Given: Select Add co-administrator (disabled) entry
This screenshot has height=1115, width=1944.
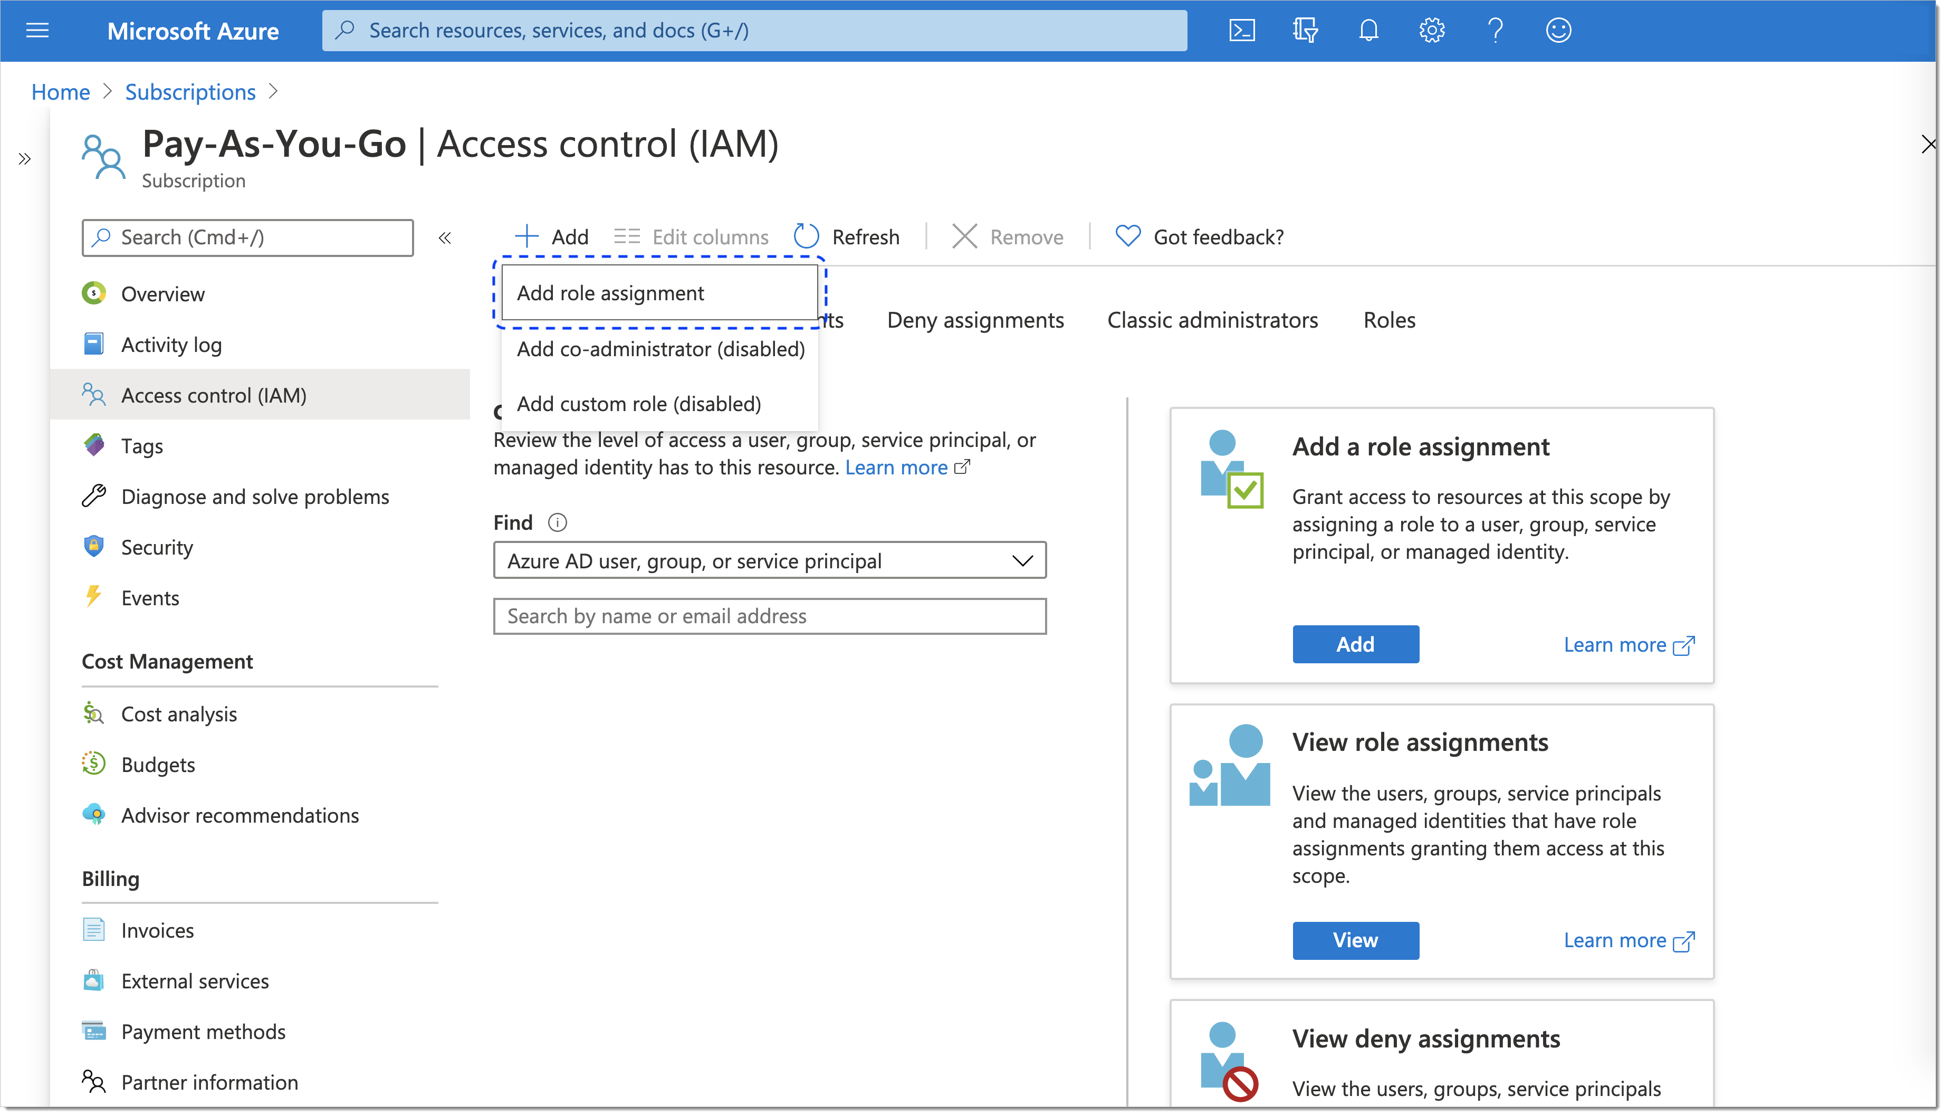Looking at the screenshot, I should 660,349.
